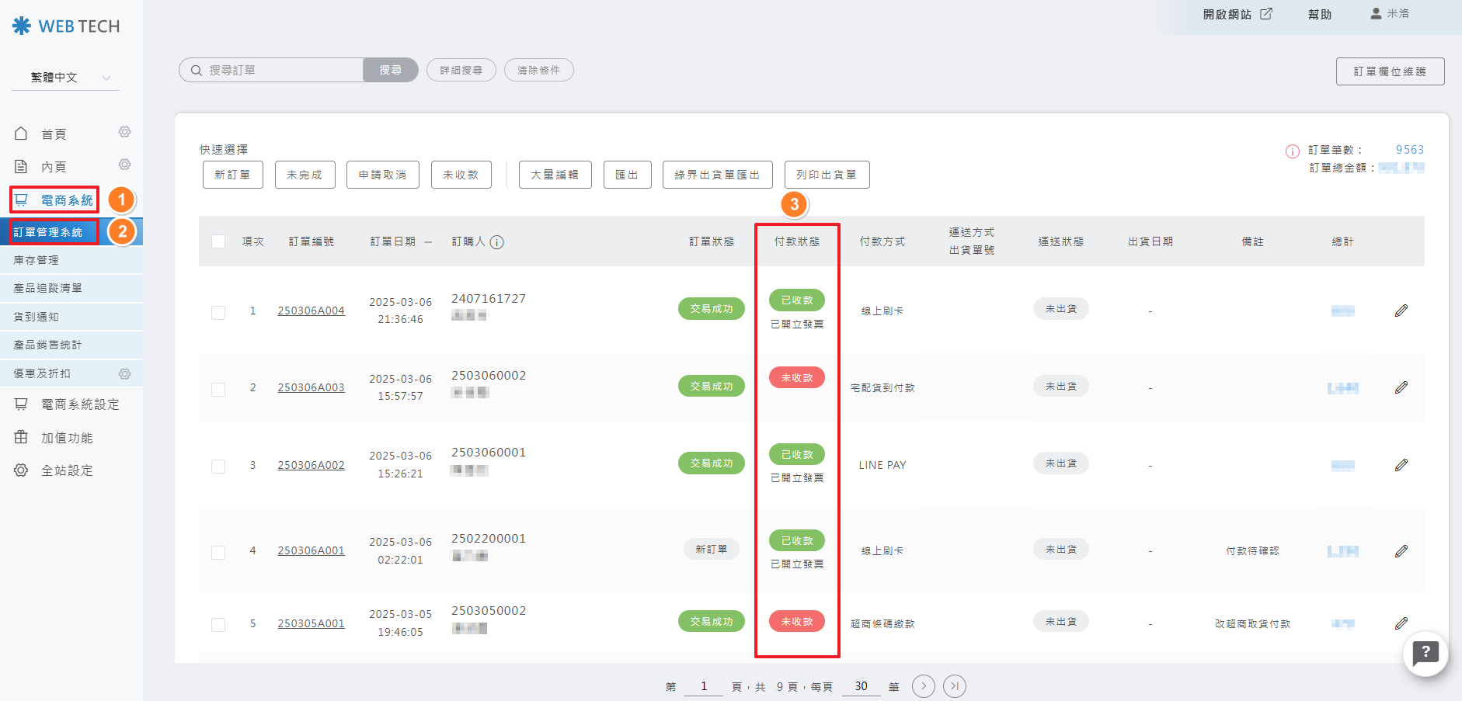Open the help question mark chat bubble
The width and height of the screenshot is (1462, 701).
[1425, 653]
